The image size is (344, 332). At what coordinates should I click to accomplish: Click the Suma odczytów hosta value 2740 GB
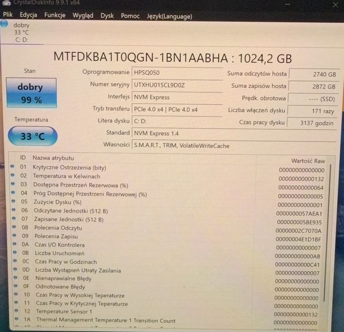coord(314,74)
